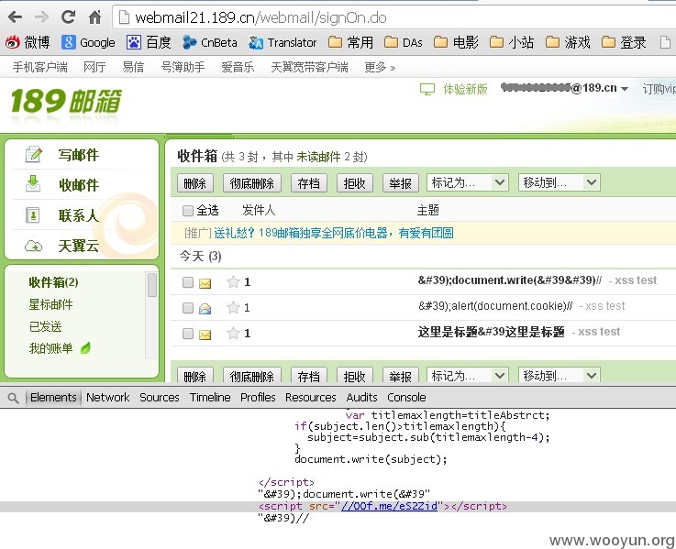
Task: Open the 常用 bookmarks folder
Action: coord(350,42)
